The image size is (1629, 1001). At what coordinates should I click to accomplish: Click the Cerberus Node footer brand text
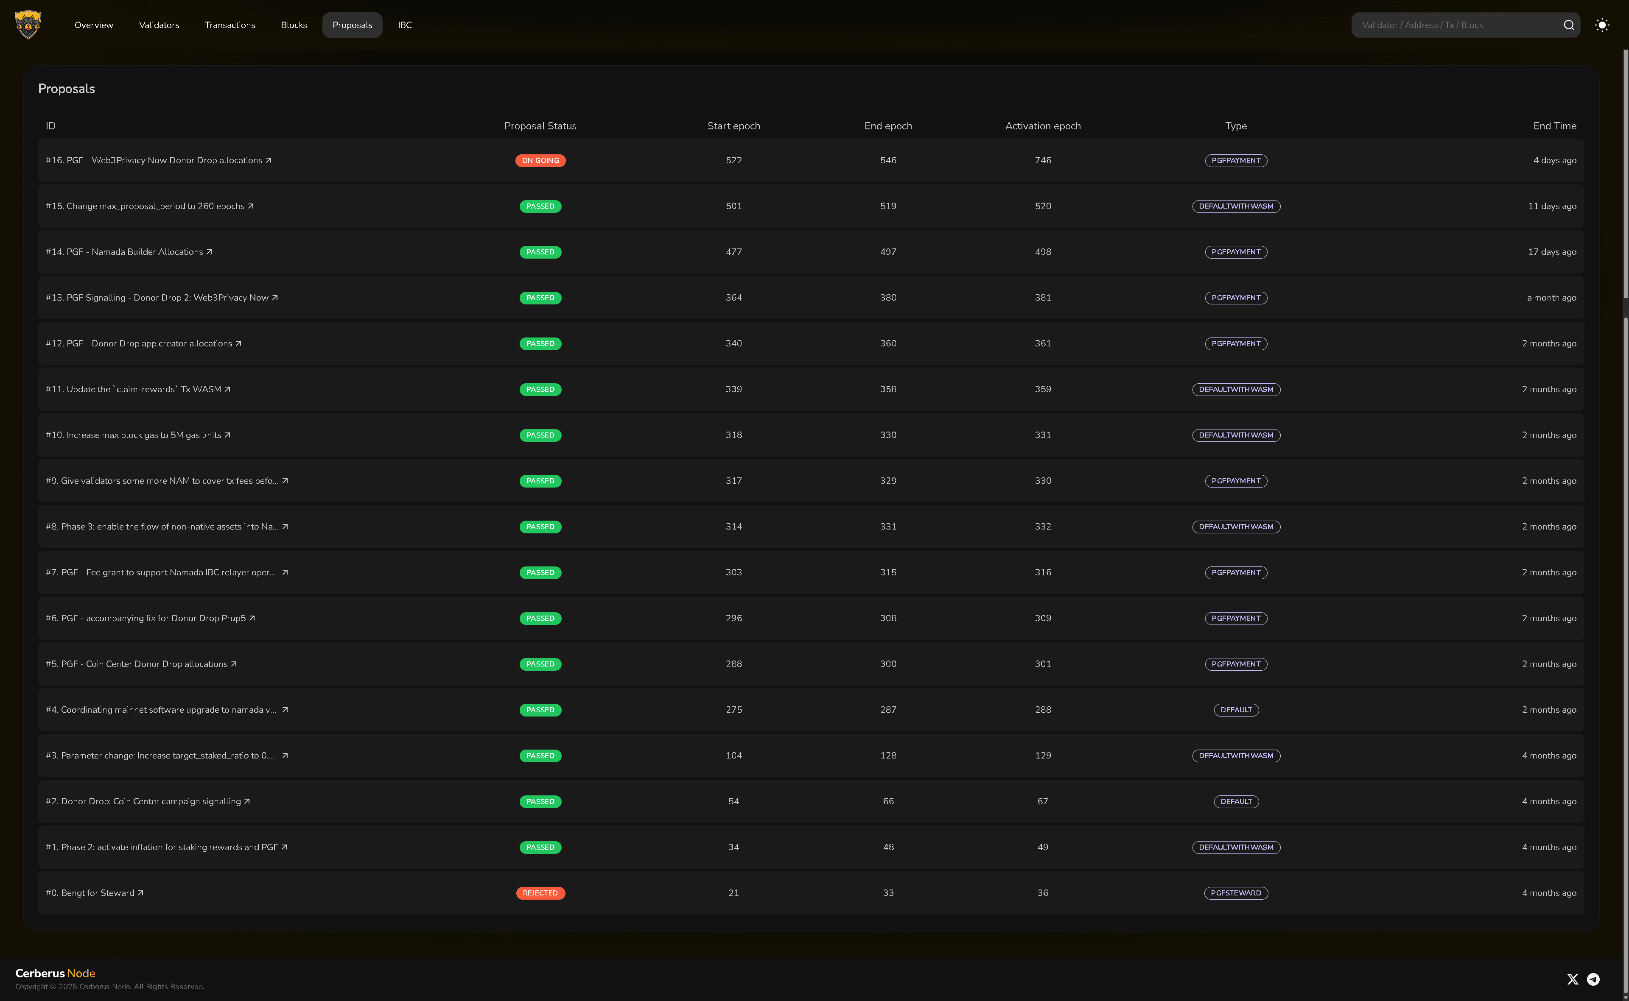point(56,973)
